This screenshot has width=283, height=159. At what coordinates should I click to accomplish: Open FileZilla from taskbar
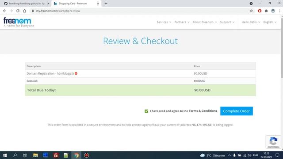pos(56,155)
